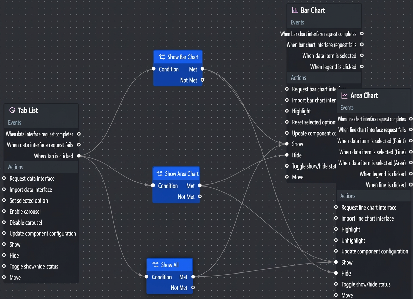Click Show Bar Chart 'Condition' input port
The image size is (413, 299).
(154, 69)
